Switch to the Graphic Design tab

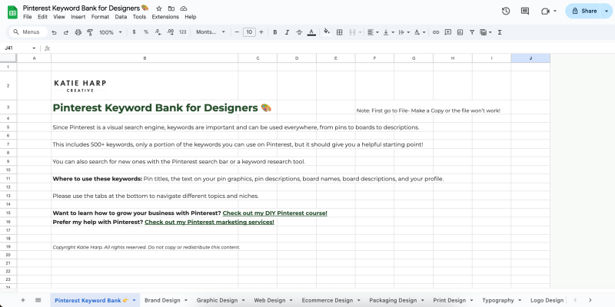pyautogui.click(x=218, y=300)
